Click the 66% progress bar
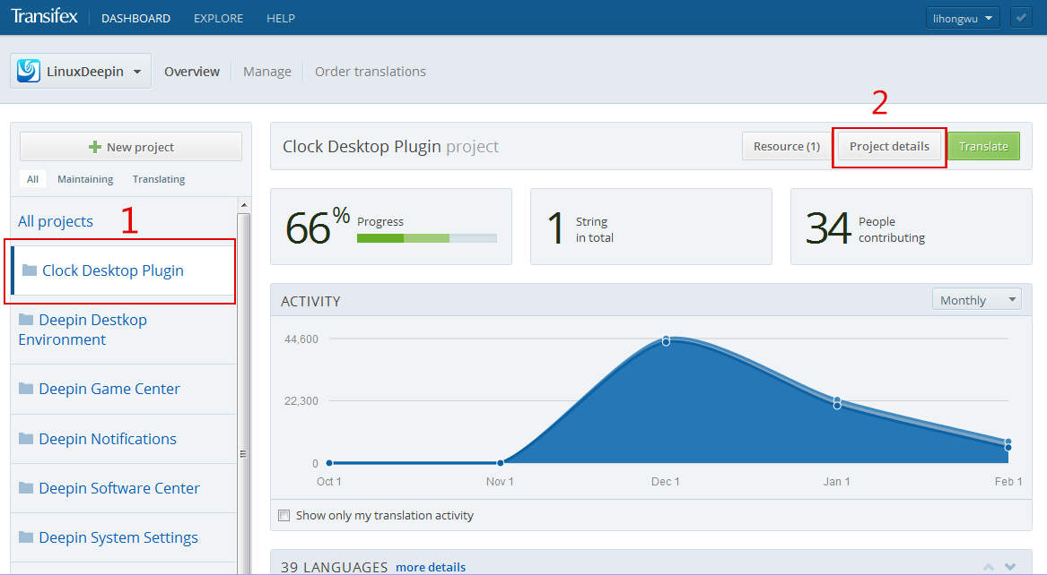Viewport: 1047px width, 575px height. (427, 238)
